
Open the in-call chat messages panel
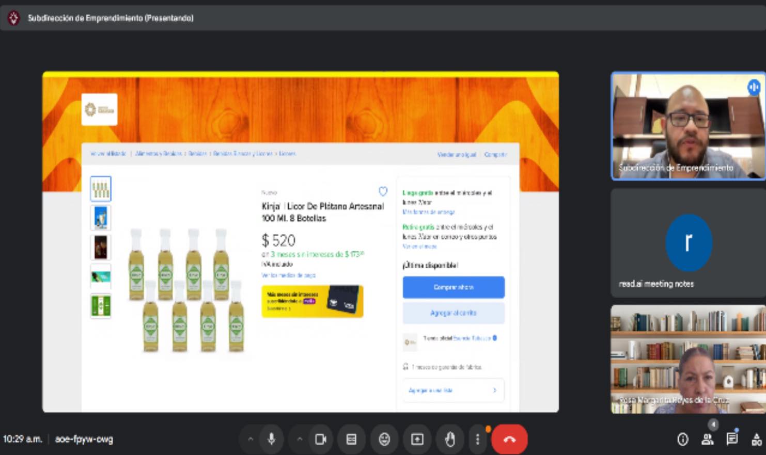[x=732, y=439]
